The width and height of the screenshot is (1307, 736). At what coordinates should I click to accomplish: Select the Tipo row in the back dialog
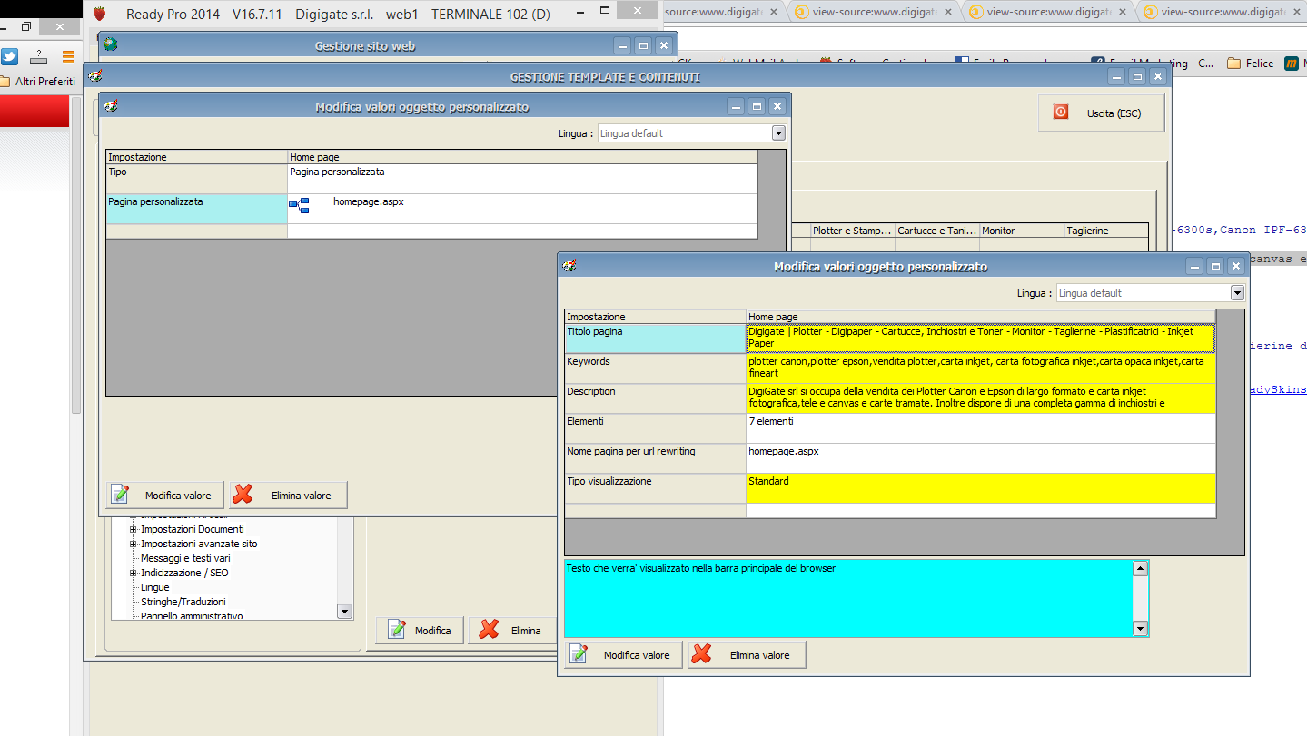coord(196,179)
